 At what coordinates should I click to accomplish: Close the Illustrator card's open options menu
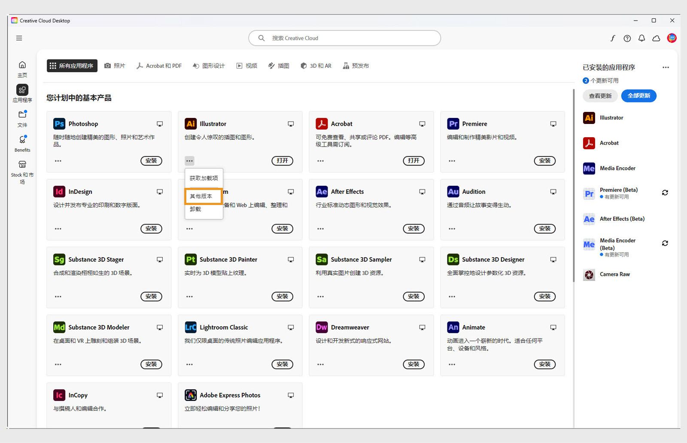coord(189,161)
